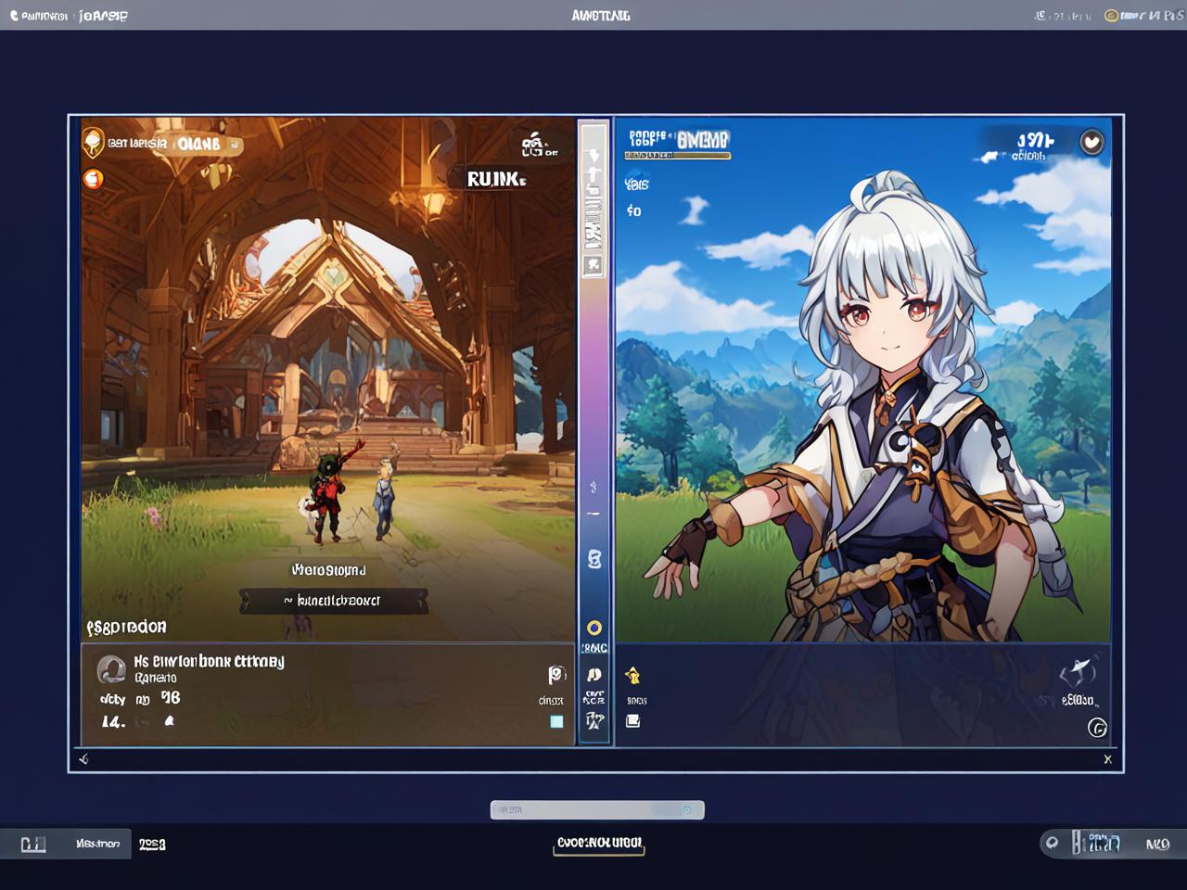This screenshot has width=1187, height=890.
Task: Click the small figure icon mid center strip
Action: point(593,486)
